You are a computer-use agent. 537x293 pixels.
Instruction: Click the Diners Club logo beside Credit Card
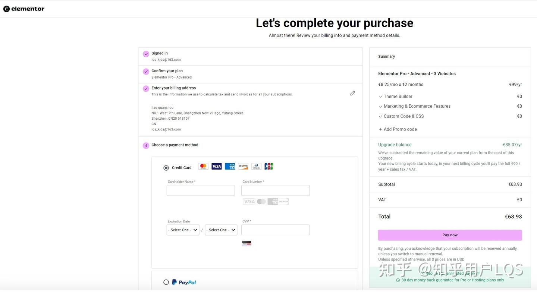coord(256,166)
